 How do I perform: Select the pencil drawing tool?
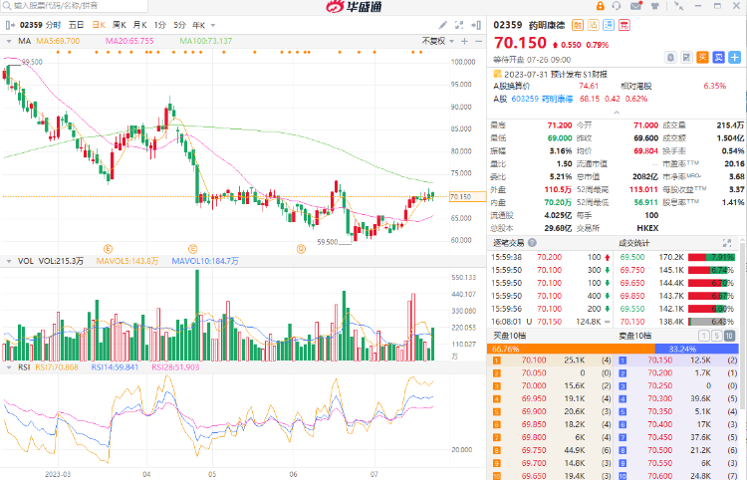pos(443,25)
